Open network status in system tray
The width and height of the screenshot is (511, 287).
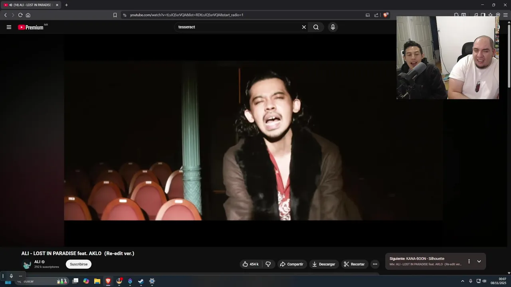point(478,281)
